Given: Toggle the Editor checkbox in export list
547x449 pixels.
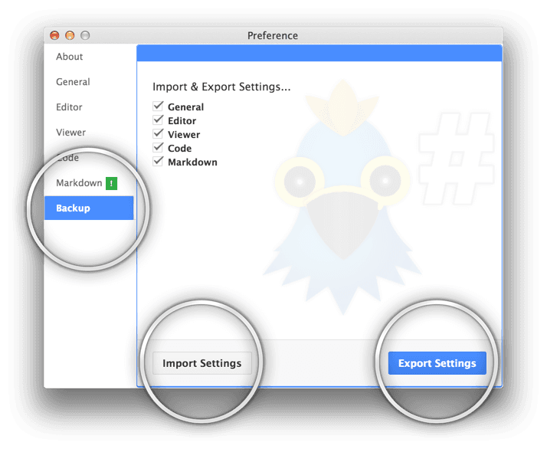Looking at the screenshot, I should point(159,120).
